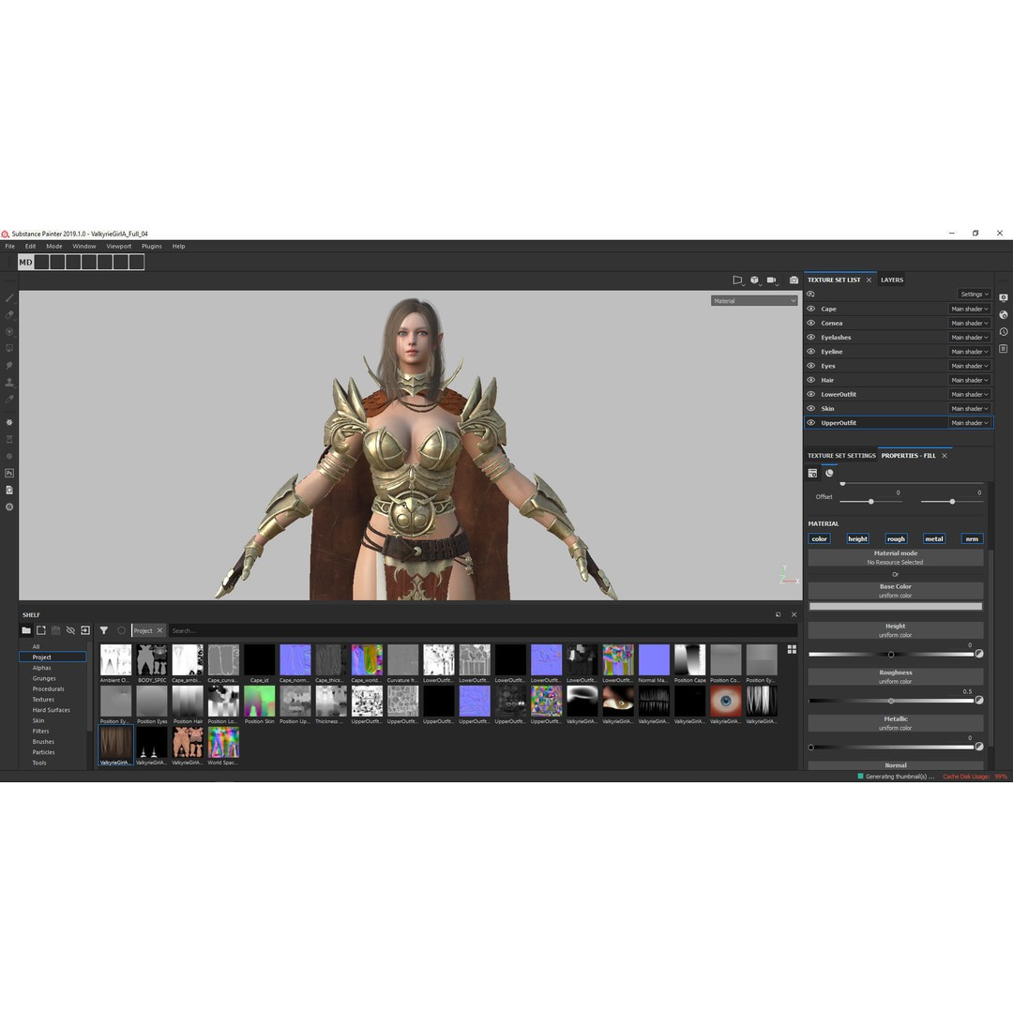This screenshot has width=1013, height=1013.
Task: Open History clock icon on right dock
Action: (1003, 331)
